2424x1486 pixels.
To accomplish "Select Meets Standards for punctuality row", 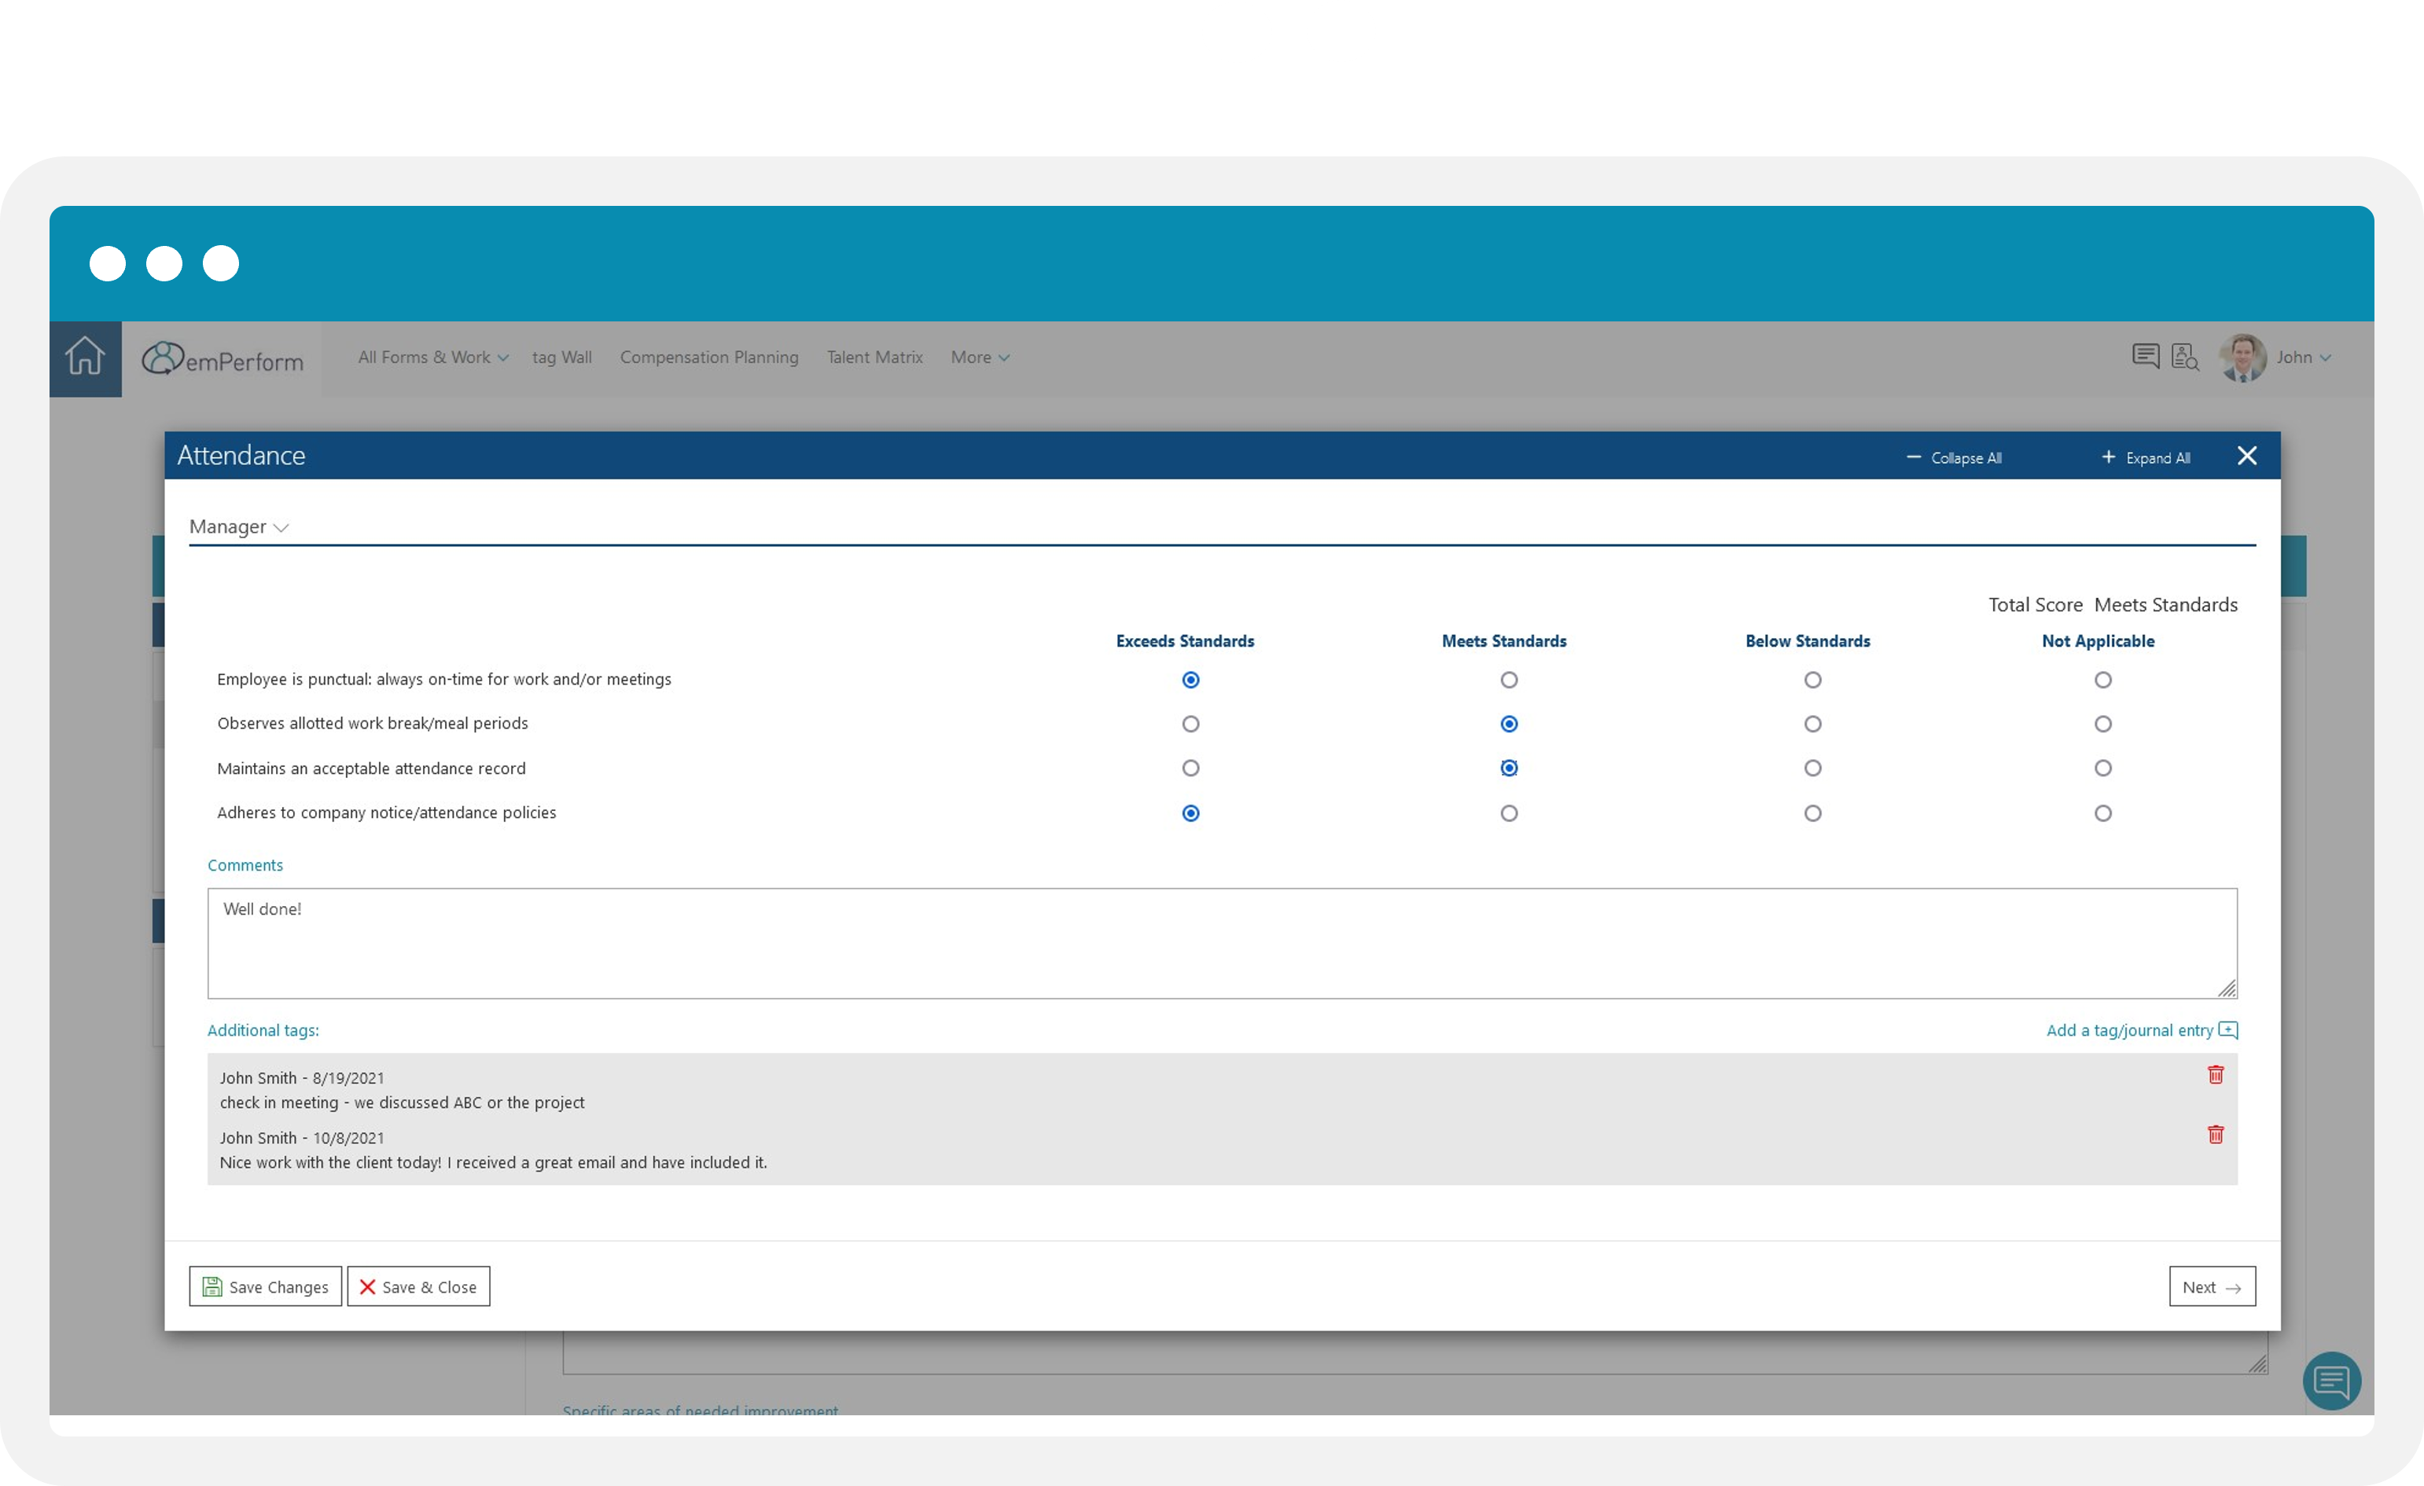I will (1509, 679).
